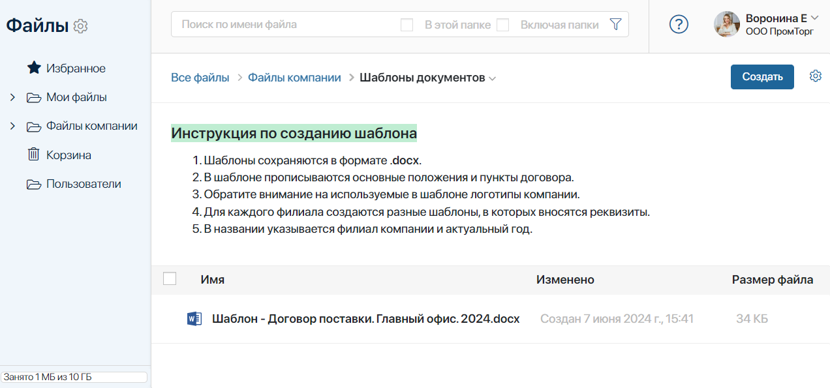
Task: Go to Пользователи in the sidebar
Action: (x=84, y=184)
